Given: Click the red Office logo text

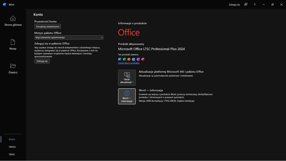Looking at the screenshot, I should coord(129,32).
